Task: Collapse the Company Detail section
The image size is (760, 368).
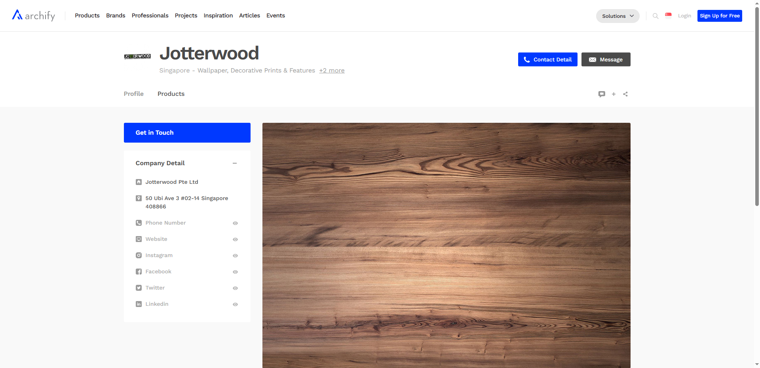Action: [235, 163]
